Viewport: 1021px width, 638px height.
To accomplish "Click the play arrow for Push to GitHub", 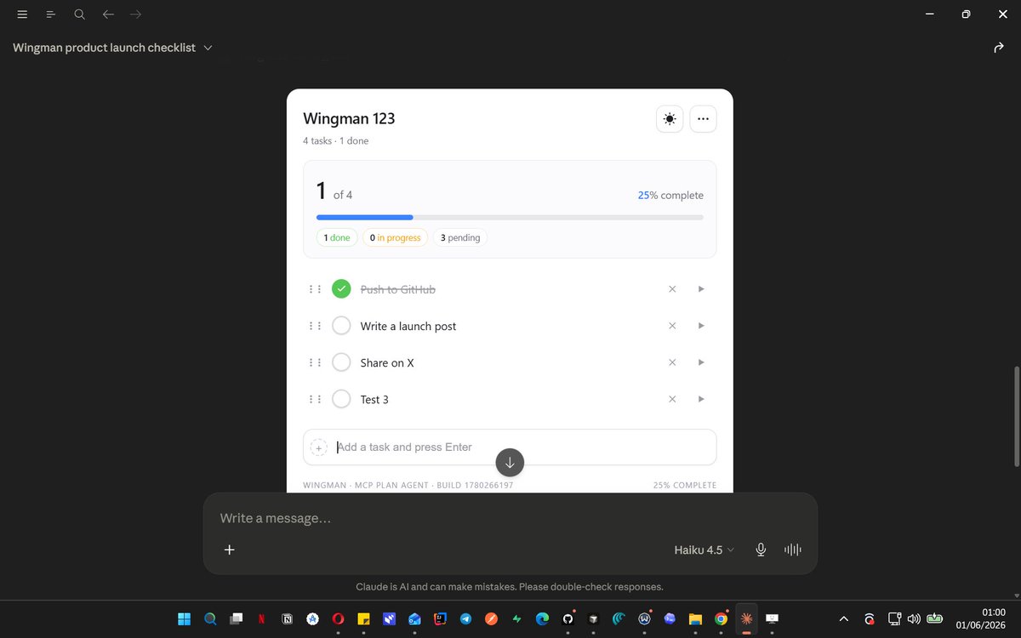I will click(x=701, y=289).
